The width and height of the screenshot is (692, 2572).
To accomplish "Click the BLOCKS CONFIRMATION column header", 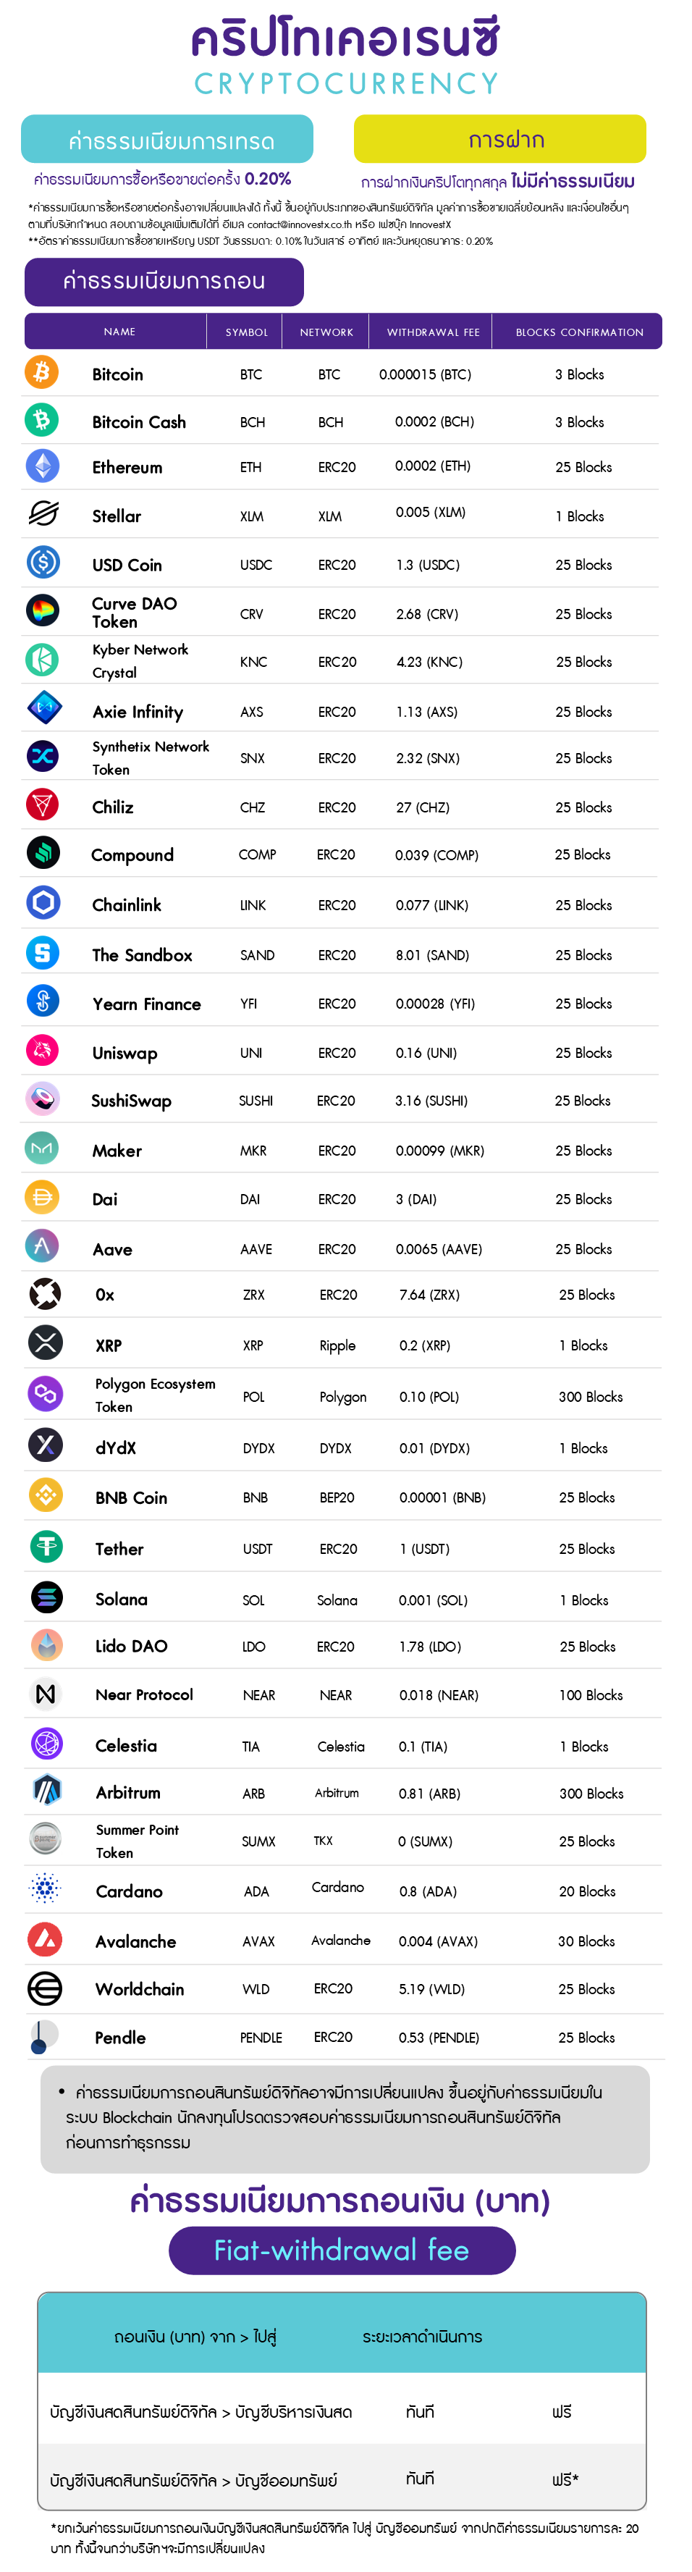I will 579,332.
